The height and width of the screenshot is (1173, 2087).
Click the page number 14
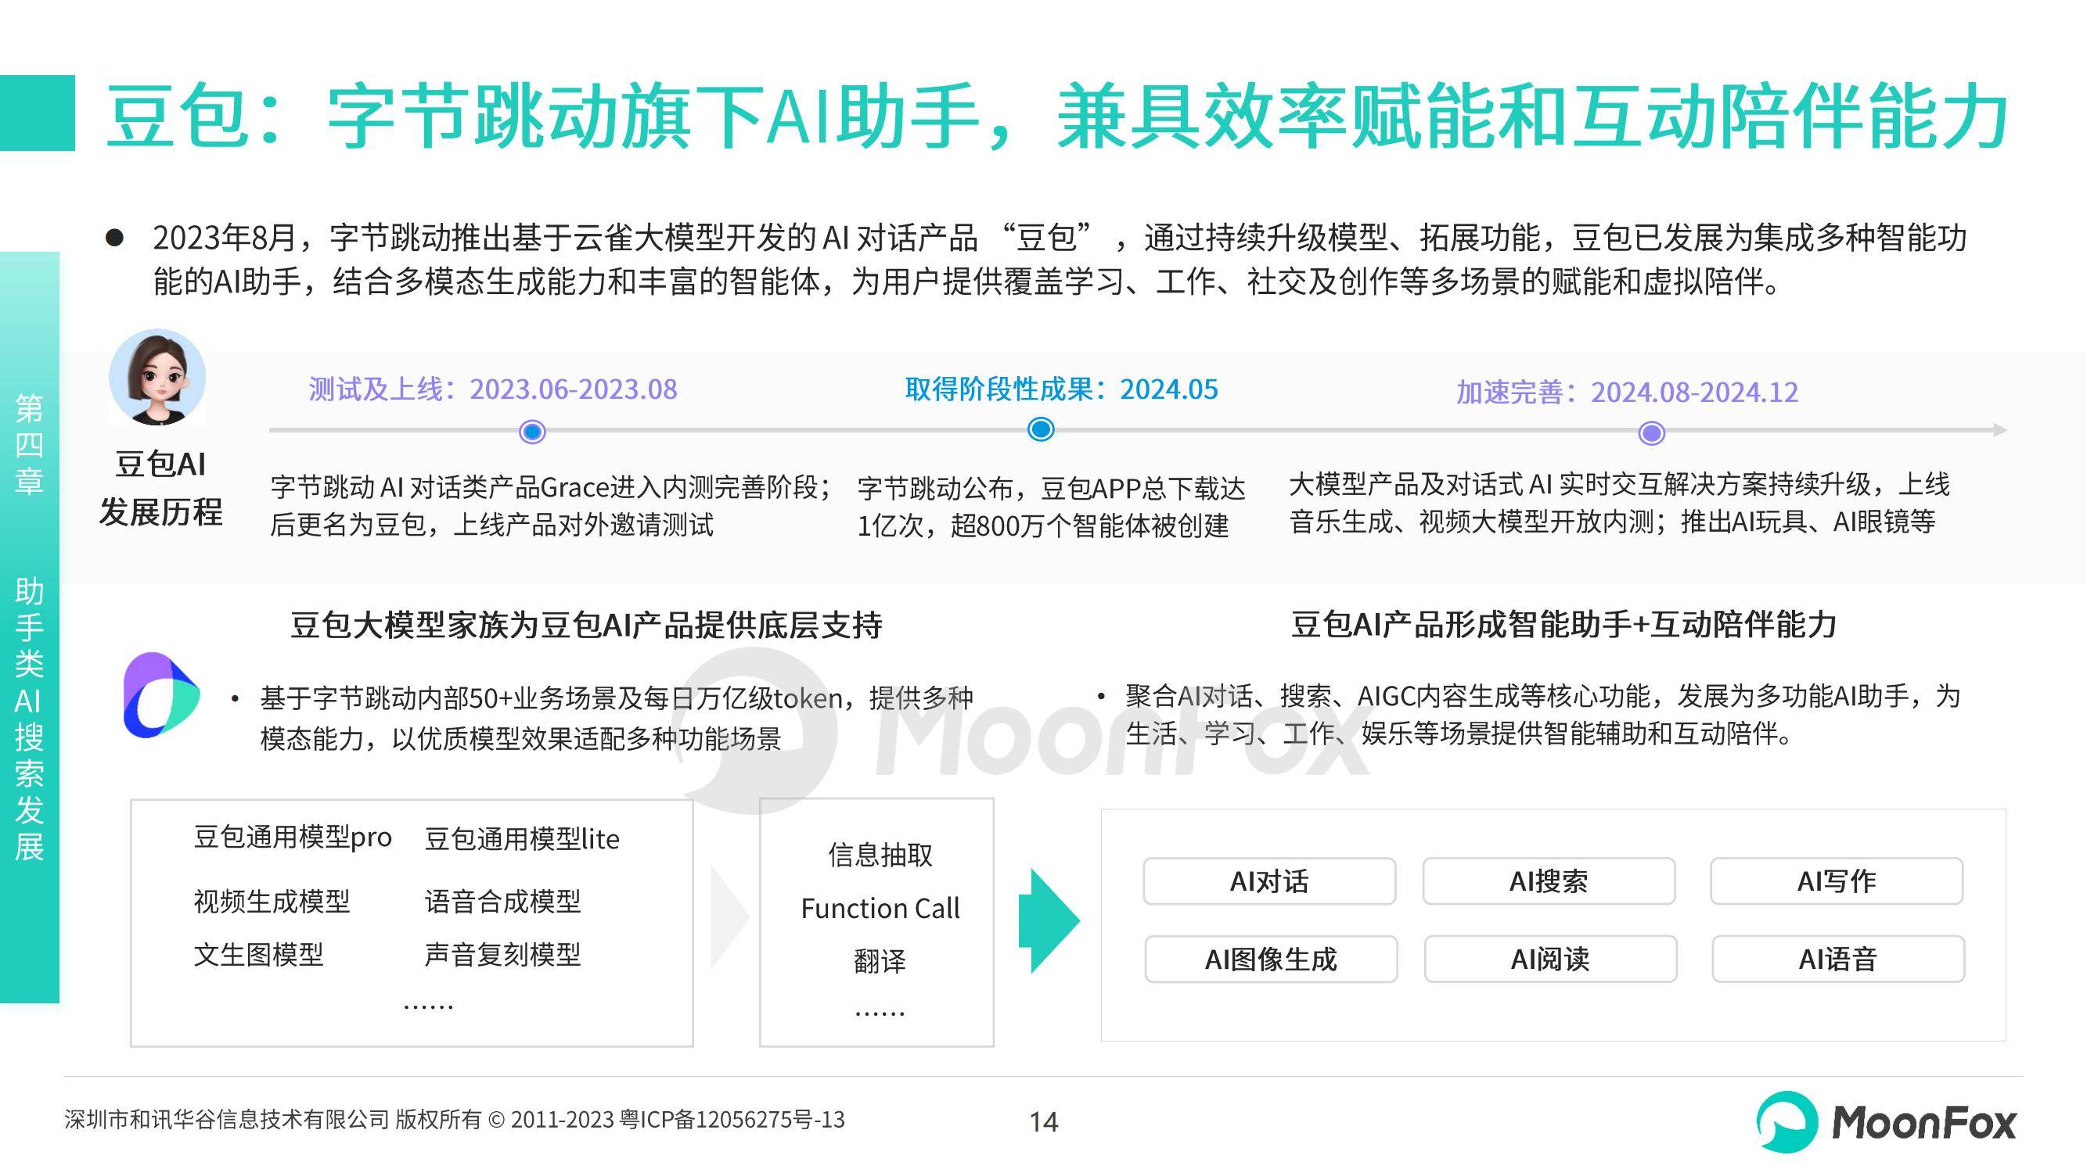click(x=1044, y=1122)
